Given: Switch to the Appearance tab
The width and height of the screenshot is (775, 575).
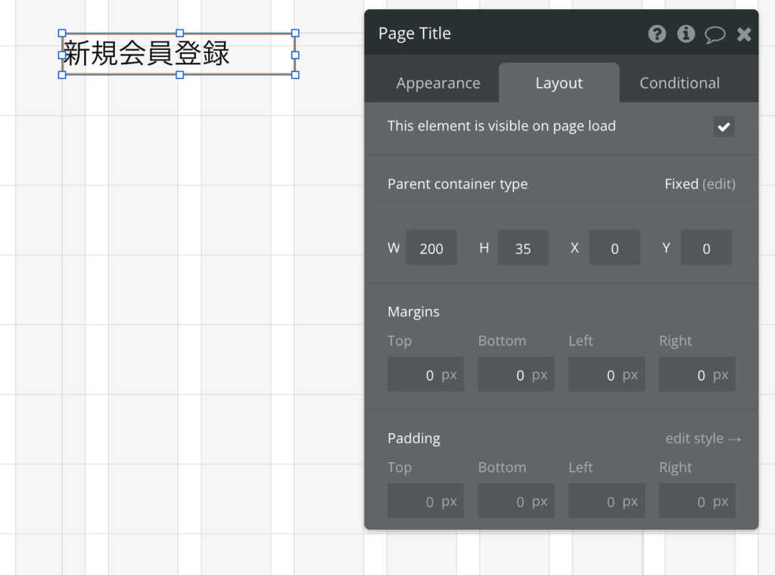Looking at the screenshot, I should click(438, 83).
